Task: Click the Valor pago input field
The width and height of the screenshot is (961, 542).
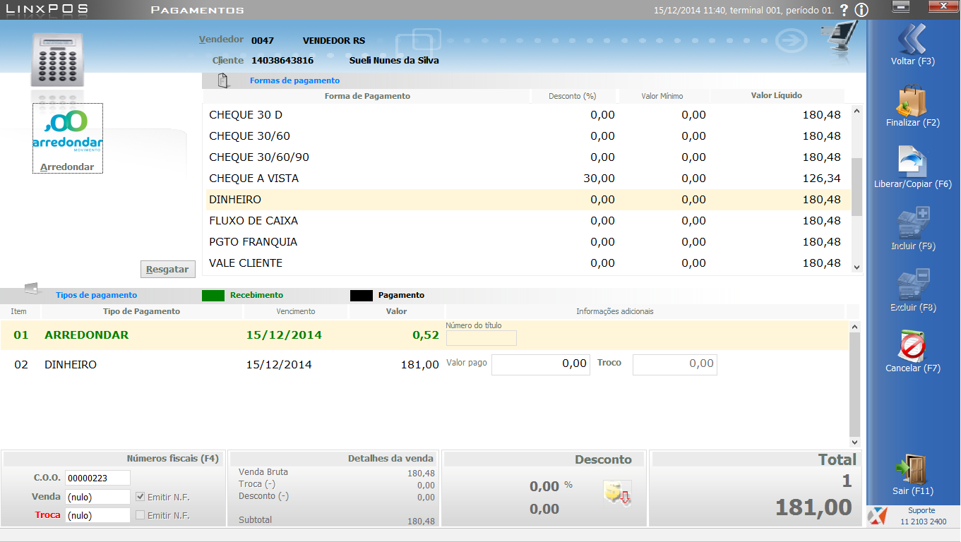Action: point(541,364)
